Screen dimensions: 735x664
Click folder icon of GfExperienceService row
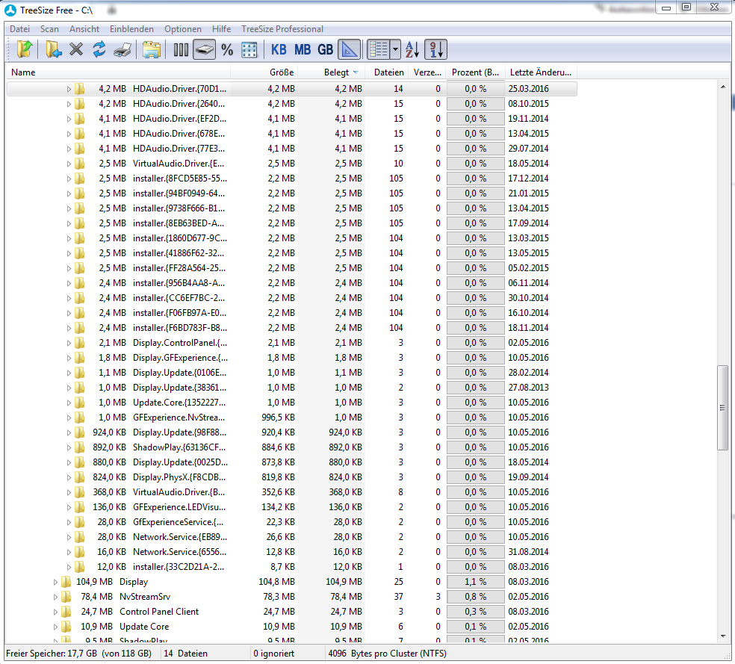pos(80,522)
